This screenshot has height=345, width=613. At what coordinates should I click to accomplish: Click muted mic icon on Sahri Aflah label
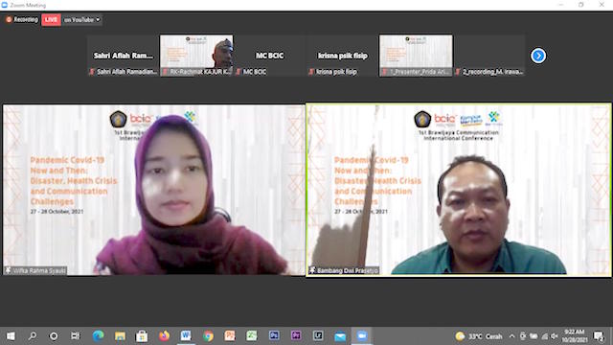click(x=92, y=72)
